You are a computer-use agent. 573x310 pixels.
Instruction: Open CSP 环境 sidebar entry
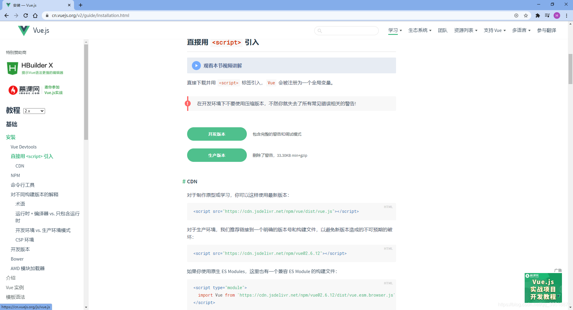(25, 240)
